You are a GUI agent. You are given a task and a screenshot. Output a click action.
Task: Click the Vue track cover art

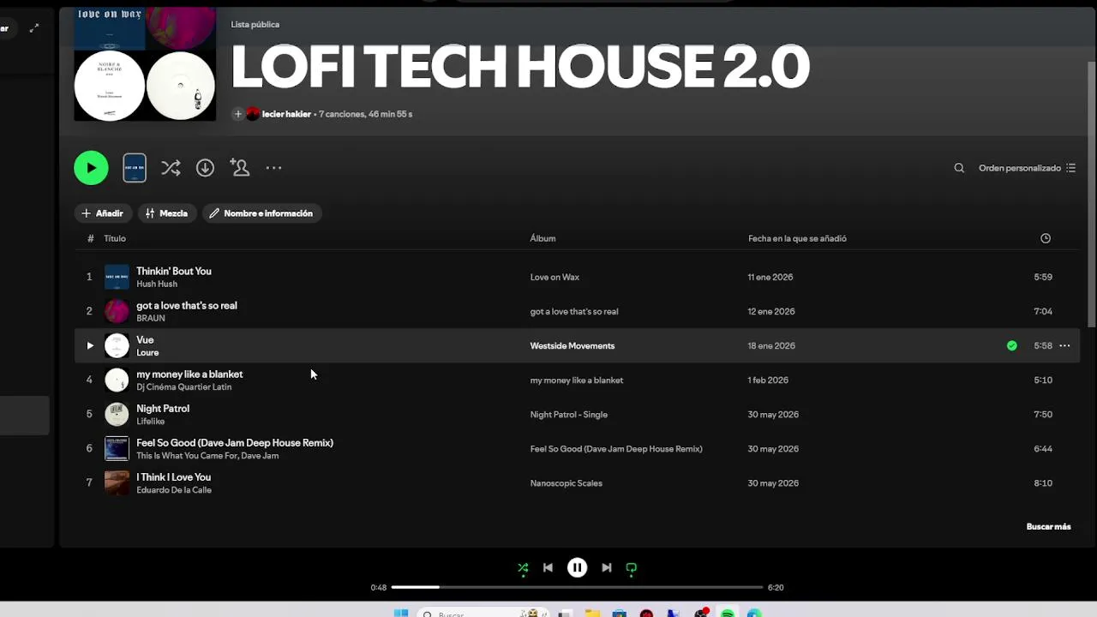click(x=117, y=345)
